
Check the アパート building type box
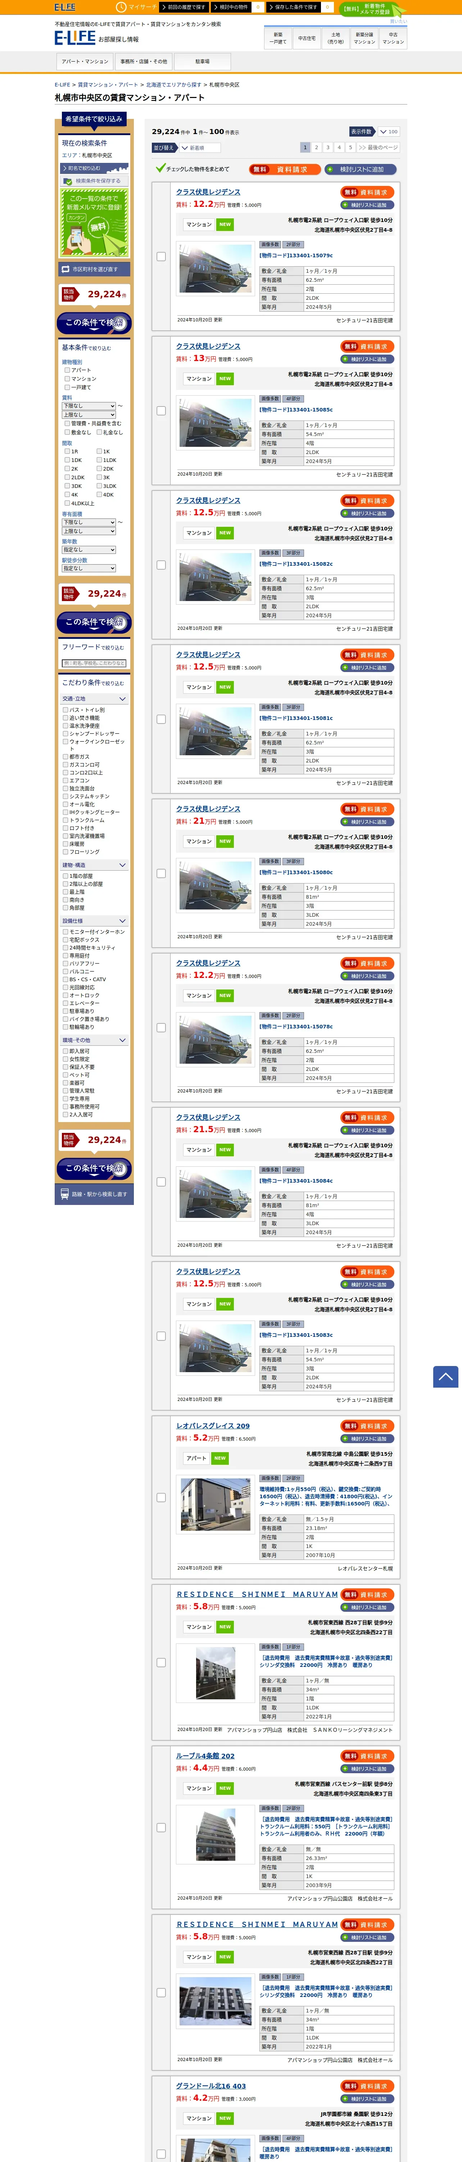tap(67, 370)
